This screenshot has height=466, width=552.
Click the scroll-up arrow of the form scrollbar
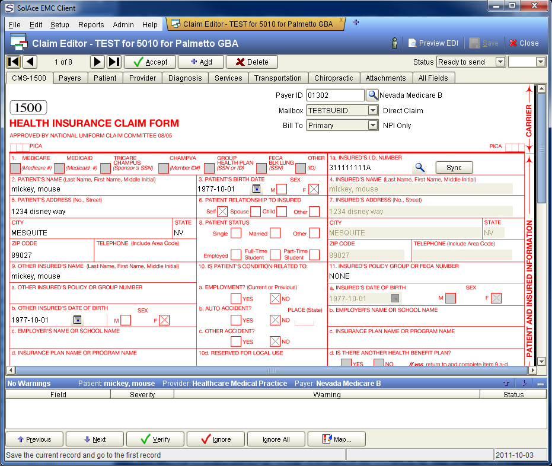click(541, 88)
